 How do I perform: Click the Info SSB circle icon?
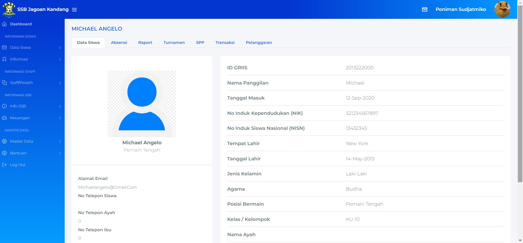pyautogui.click(x=4, y=106)
